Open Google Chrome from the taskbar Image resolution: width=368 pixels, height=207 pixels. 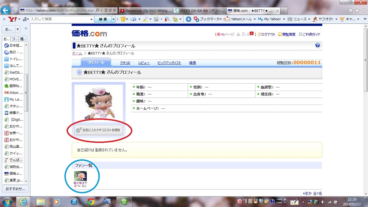[x=91, y=201]
